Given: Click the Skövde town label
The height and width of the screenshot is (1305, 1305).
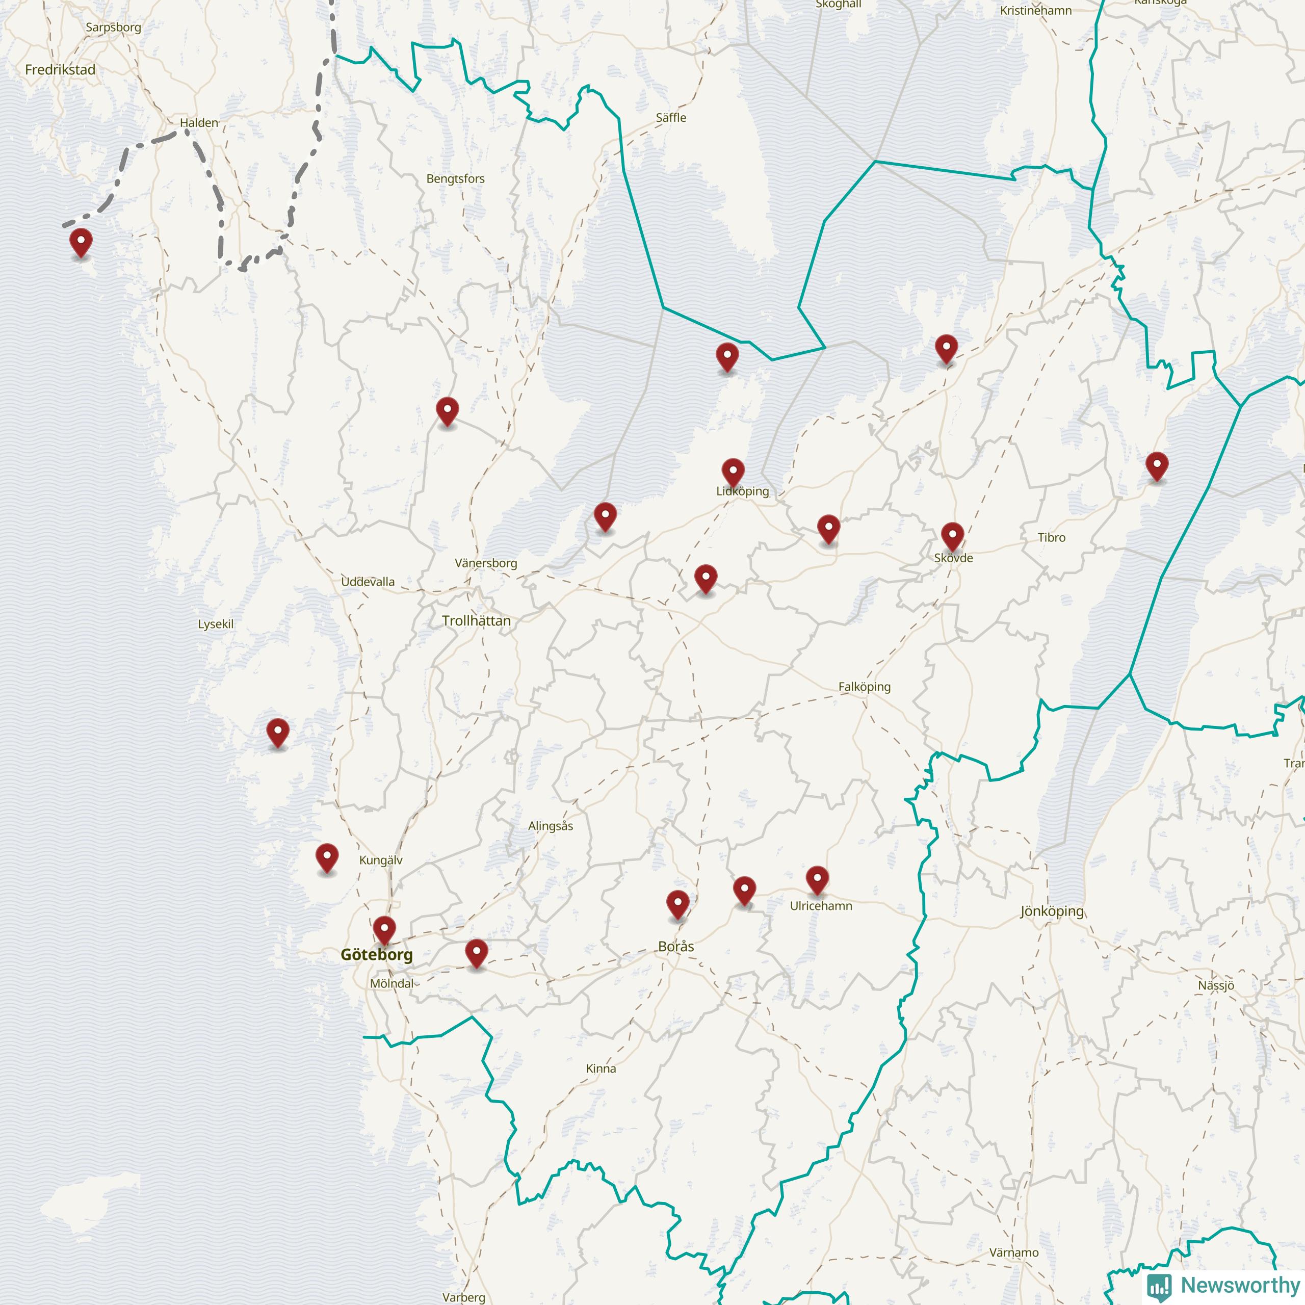Looking at the screenshot, I should tap(954, 558).
